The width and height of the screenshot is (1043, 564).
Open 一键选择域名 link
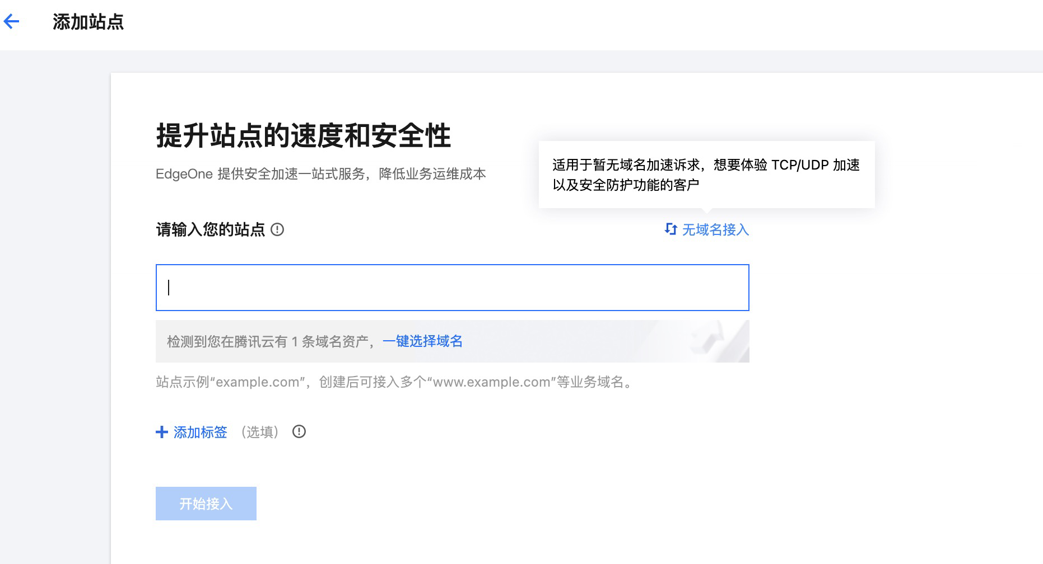click(422, 341)
